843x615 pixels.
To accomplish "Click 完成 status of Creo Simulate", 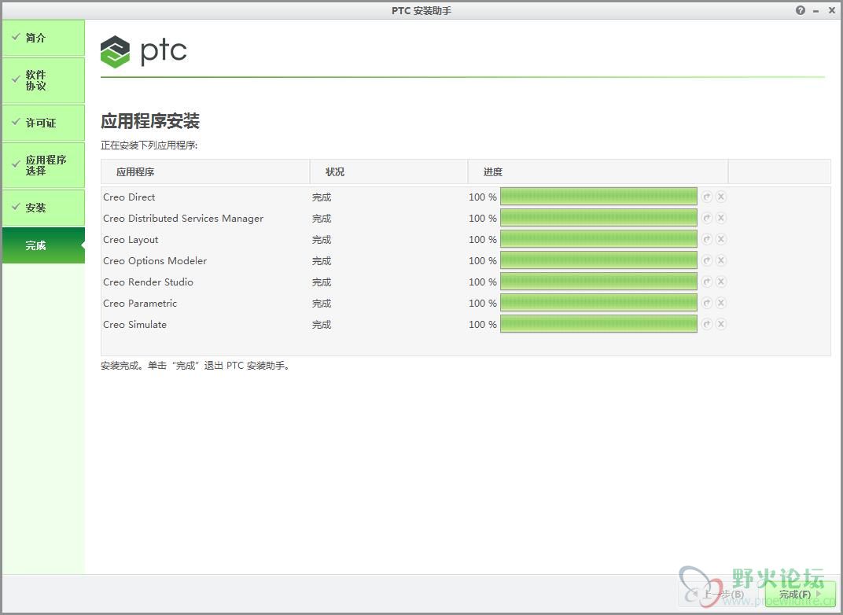I will tap(322, 325).
